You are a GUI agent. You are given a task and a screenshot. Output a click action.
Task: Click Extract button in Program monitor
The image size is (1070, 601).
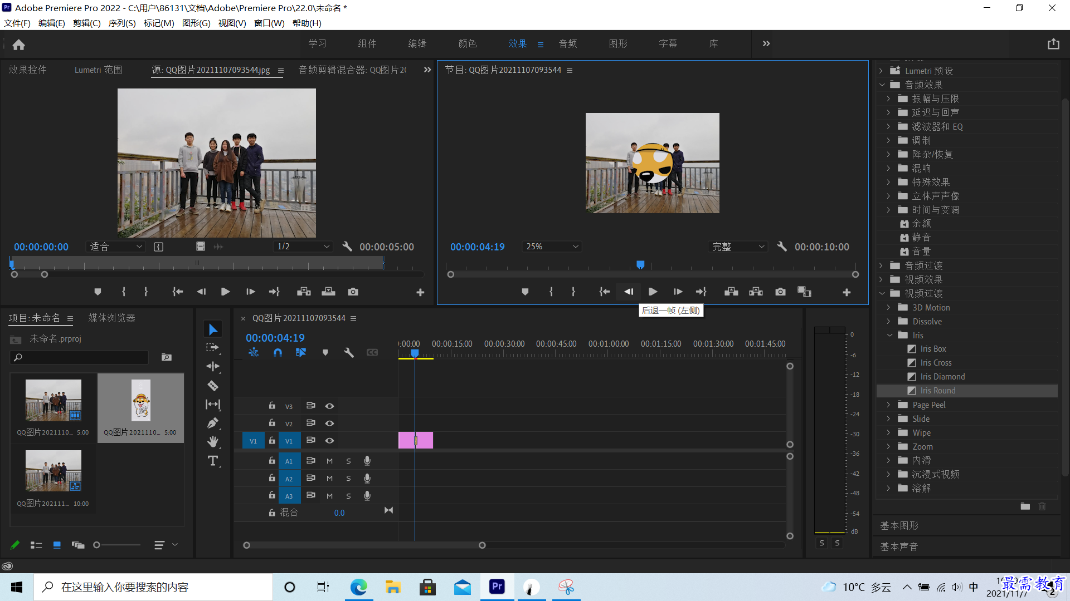(756, 292)
